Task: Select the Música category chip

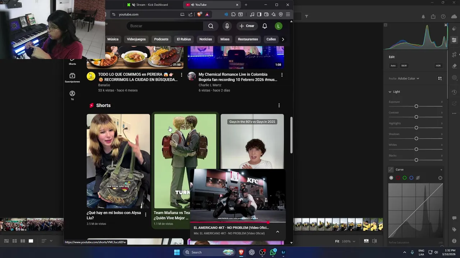Action: click(x=113, y=39)
